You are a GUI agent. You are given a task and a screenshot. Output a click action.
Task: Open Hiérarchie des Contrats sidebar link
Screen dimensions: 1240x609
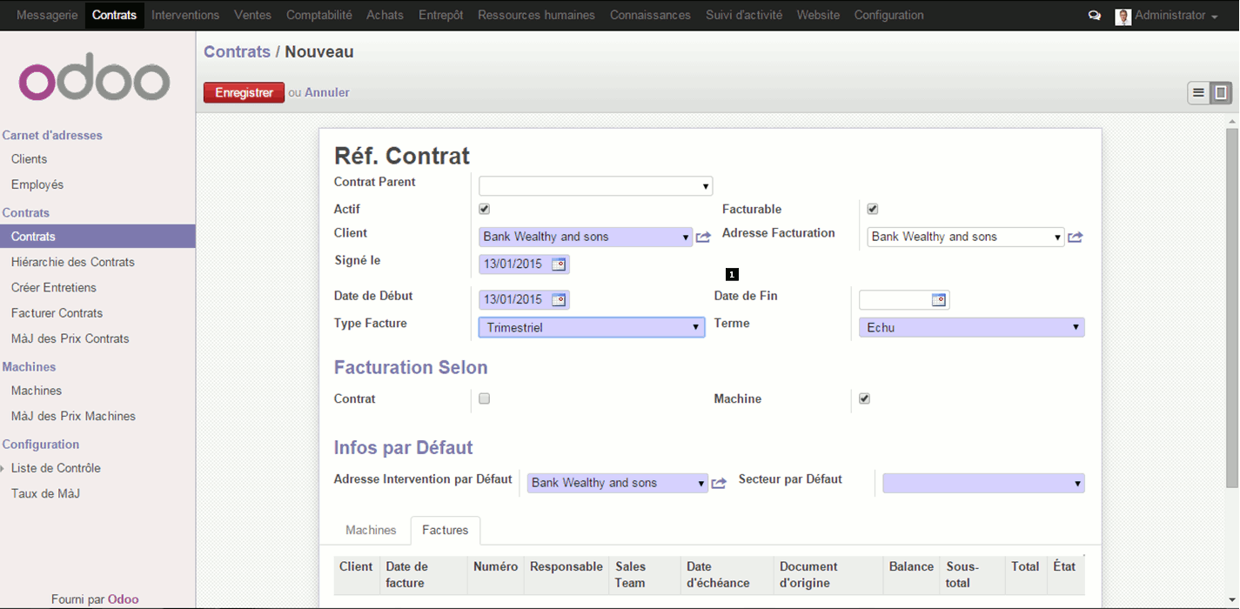73,263
